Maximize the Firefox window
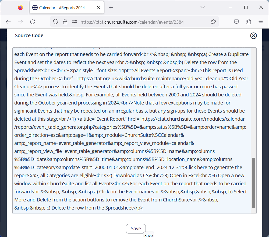269x237 pixels. (x=246, y=7)
